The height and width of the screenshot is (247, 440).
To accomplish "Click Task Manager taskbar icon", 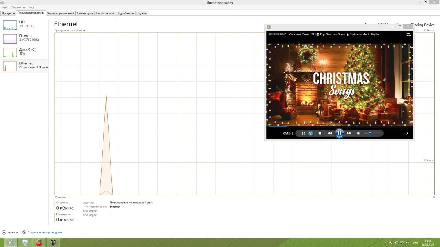I will click(x=25, y=243).
